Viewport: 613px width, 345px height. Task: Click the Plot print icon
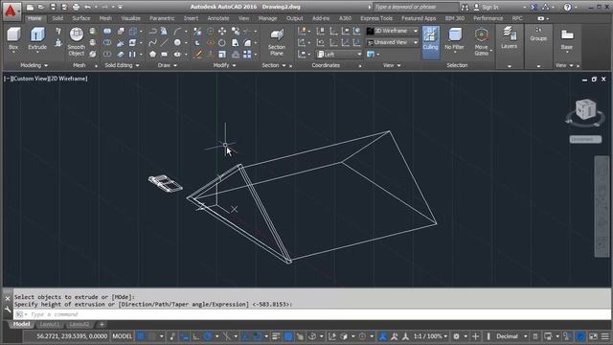(76, 7)
